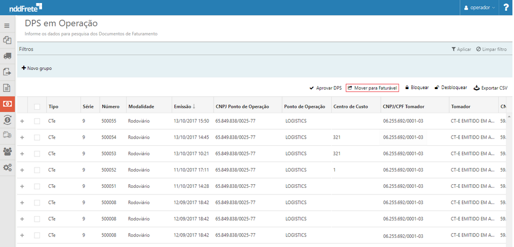
Task: Open the operador user dropdown
Action: [x=480, y=8]
